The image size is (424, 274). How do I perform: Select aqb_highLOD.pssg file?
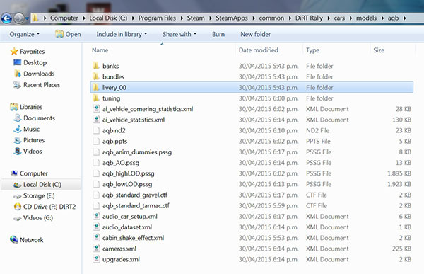252,173
